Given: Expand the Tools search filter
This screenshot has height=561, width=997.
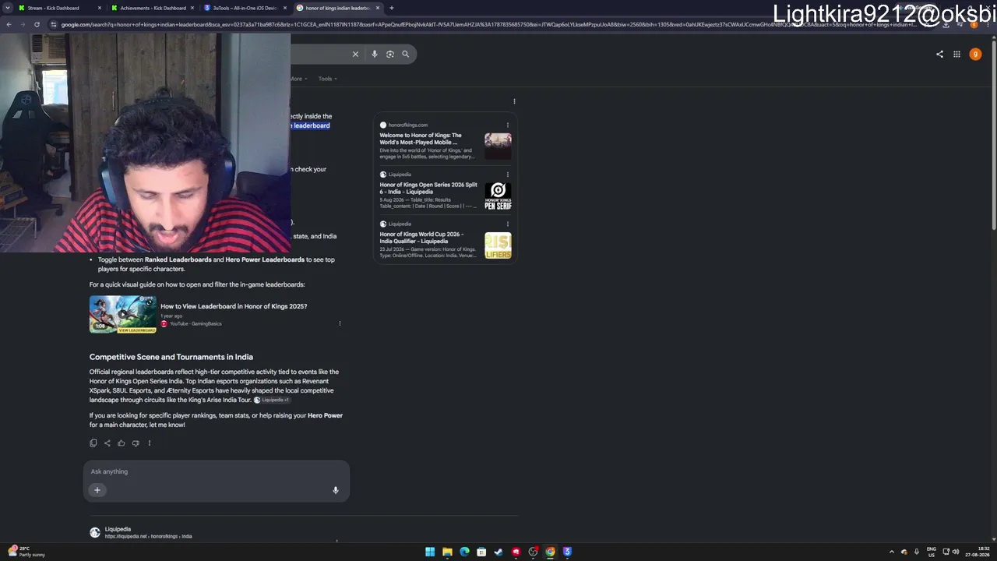Looking at the screenshot, I should [x=327, y=79].
